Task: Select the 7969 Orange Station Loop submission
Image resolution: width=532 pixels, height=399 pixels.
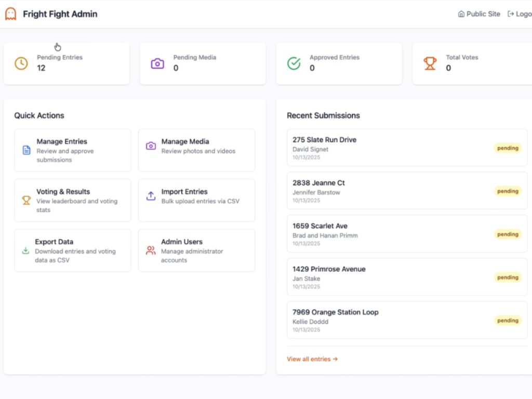Action: tap(407, 320)
